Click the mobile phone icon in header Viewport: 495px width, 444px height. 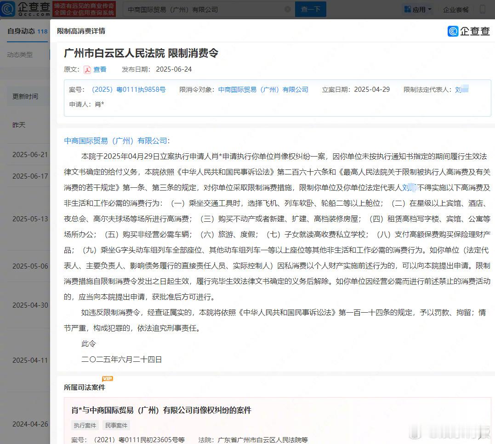point(483,9)
